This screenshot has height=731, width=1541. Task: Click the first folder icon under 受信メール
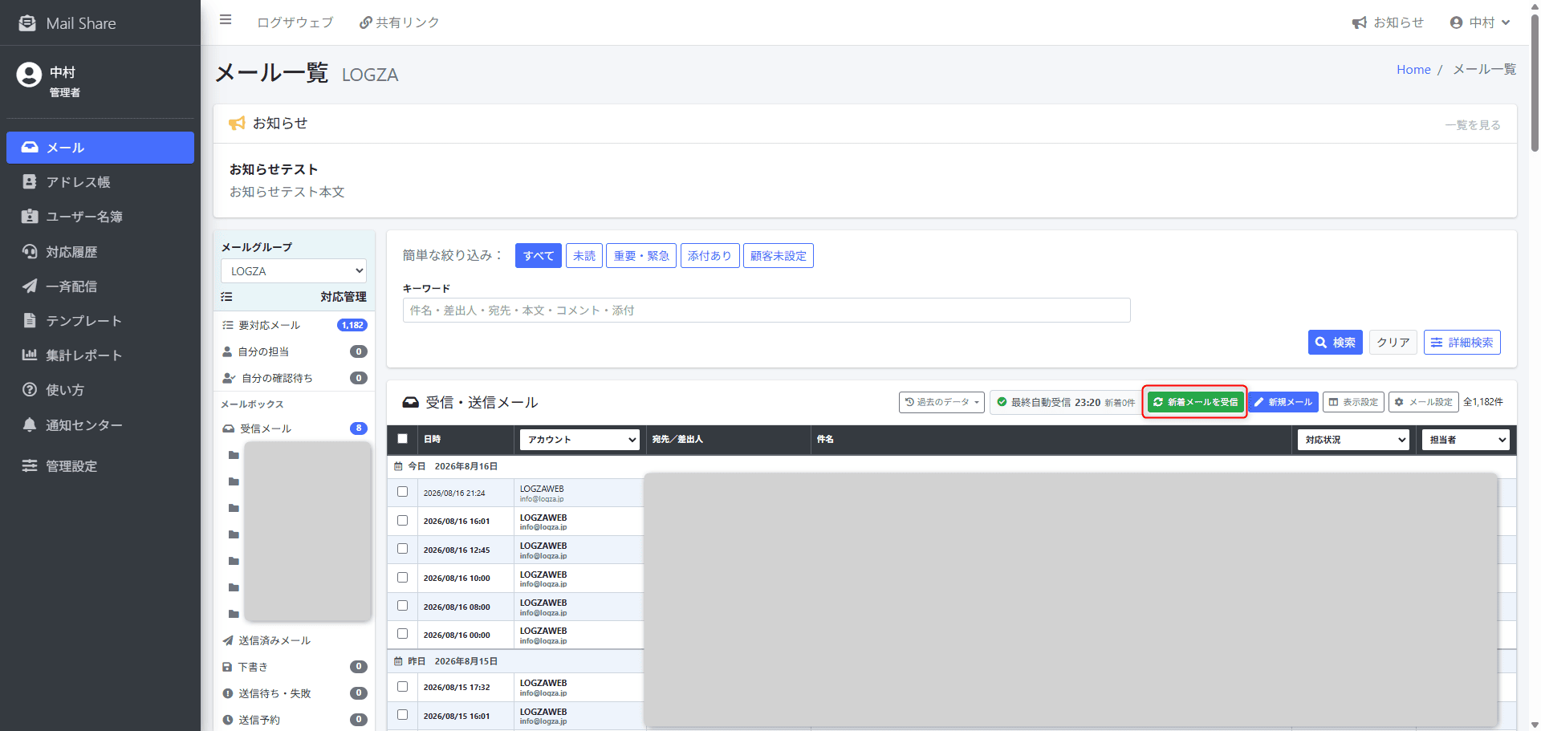(x=234, y=455)
